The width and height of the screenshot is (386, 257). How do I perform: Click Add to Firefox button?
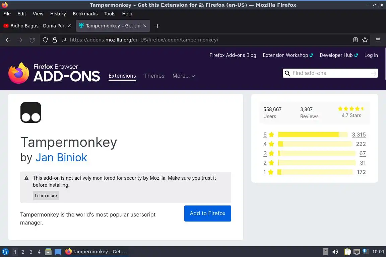[x=207, y=213]
